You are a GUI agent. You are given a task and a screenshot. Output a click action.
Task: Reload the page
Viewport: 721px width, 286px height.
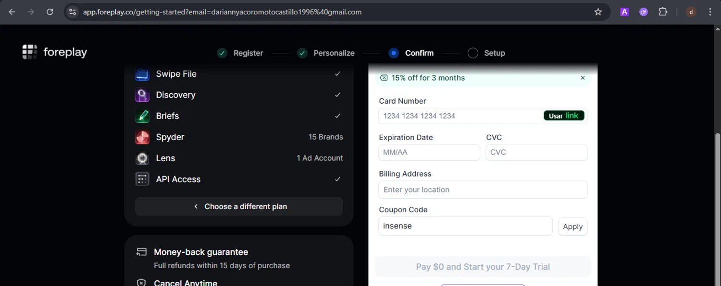click(50, 12)
